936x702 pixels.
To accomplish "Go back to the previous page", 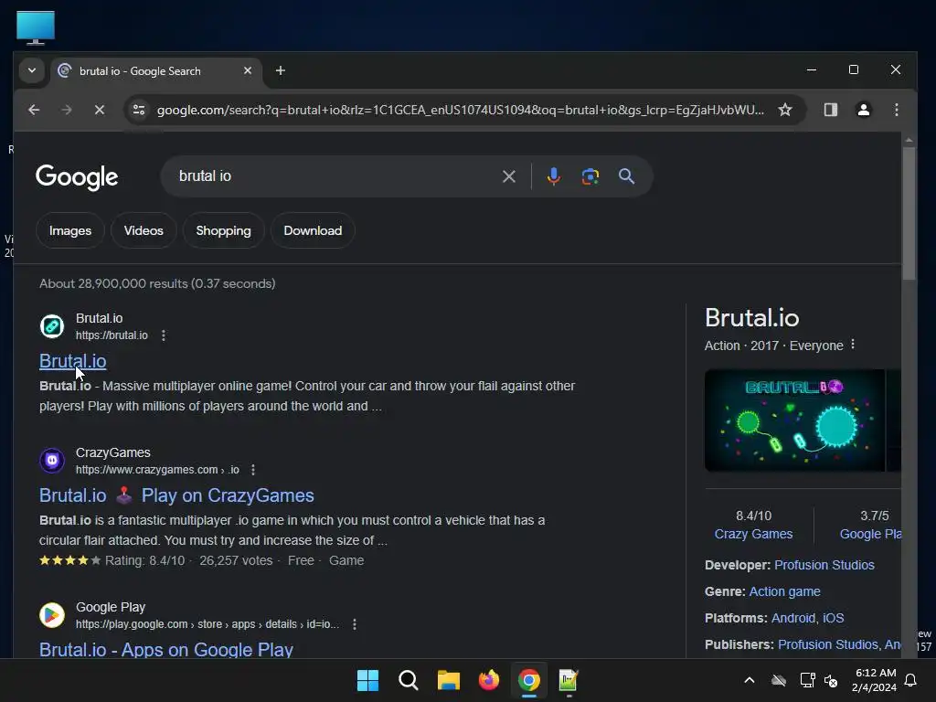I will pyautogui.click(x=34, y=110).
